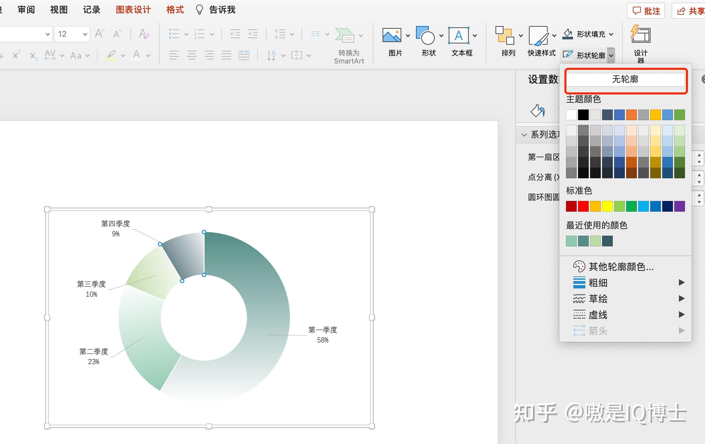Pick the red standard color swatch
Image resolution: width=705 pixels, height=444 pixels.
click(583, 206)
